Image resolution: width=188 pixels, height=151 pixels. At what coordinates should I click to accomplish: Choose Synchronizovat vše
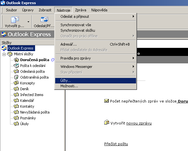(x=95, y=25)
